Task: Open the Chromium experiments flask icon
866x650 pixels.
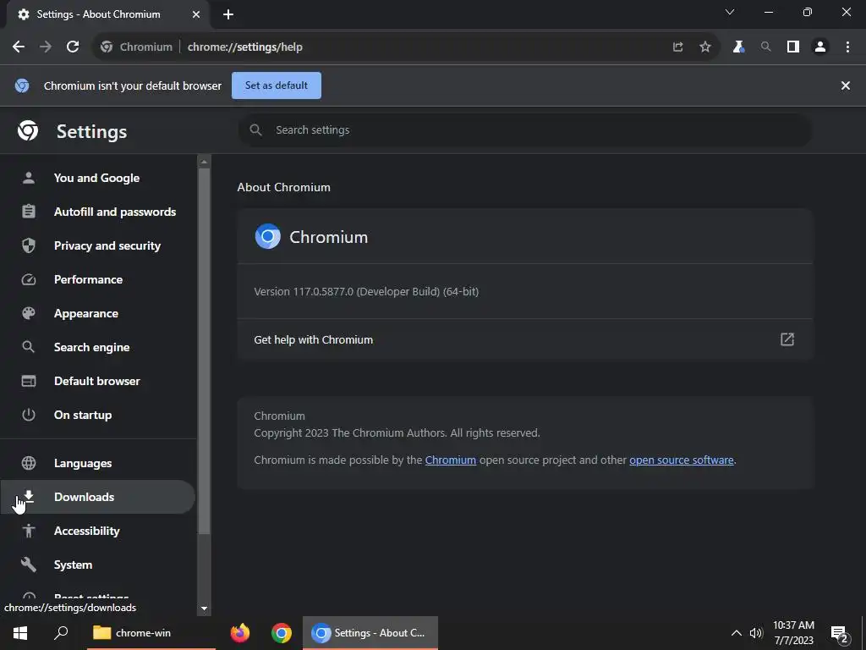Action: click(x=738, y=47)
